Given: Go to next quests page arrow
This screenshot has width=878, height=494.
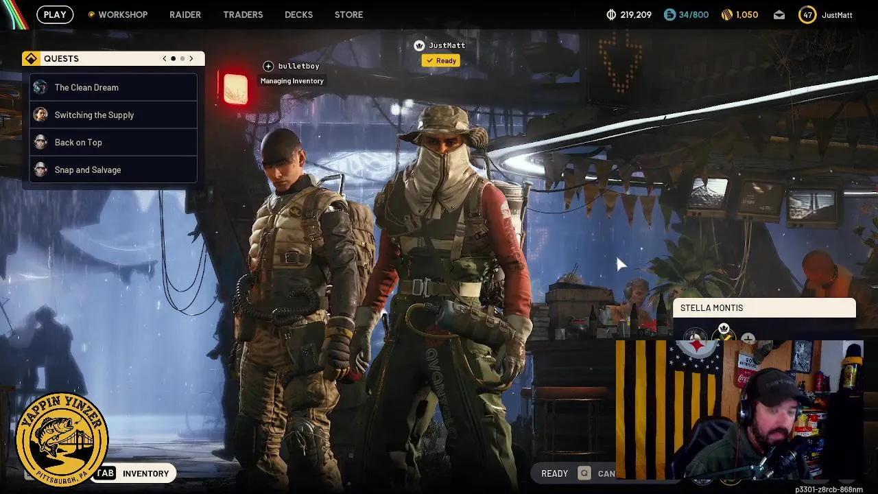Looking at the screenshot, I should (191, 58).
